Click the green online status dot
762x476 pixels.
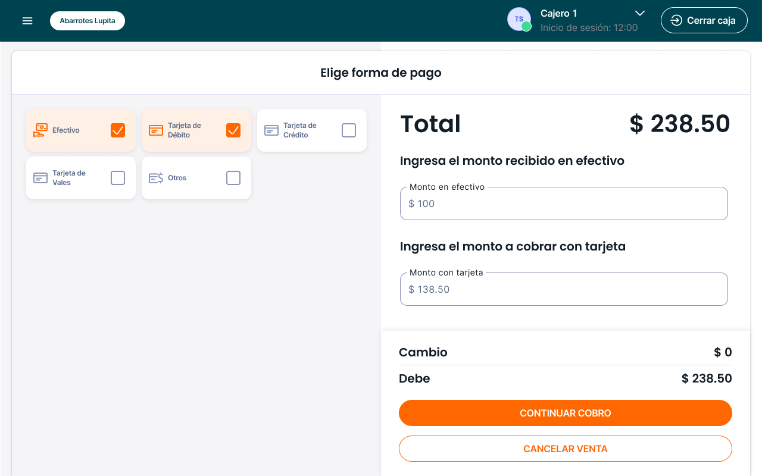526,26
